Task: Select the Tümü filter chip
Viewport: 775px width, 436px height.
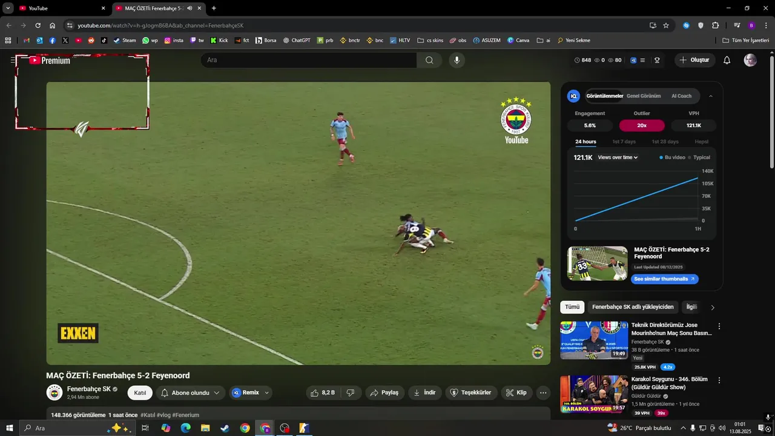Action: (x=572, y=307)
